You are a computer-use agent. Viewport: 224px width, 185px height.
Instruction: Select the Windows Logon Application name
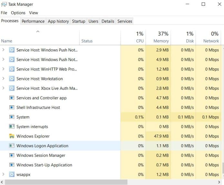42,146
